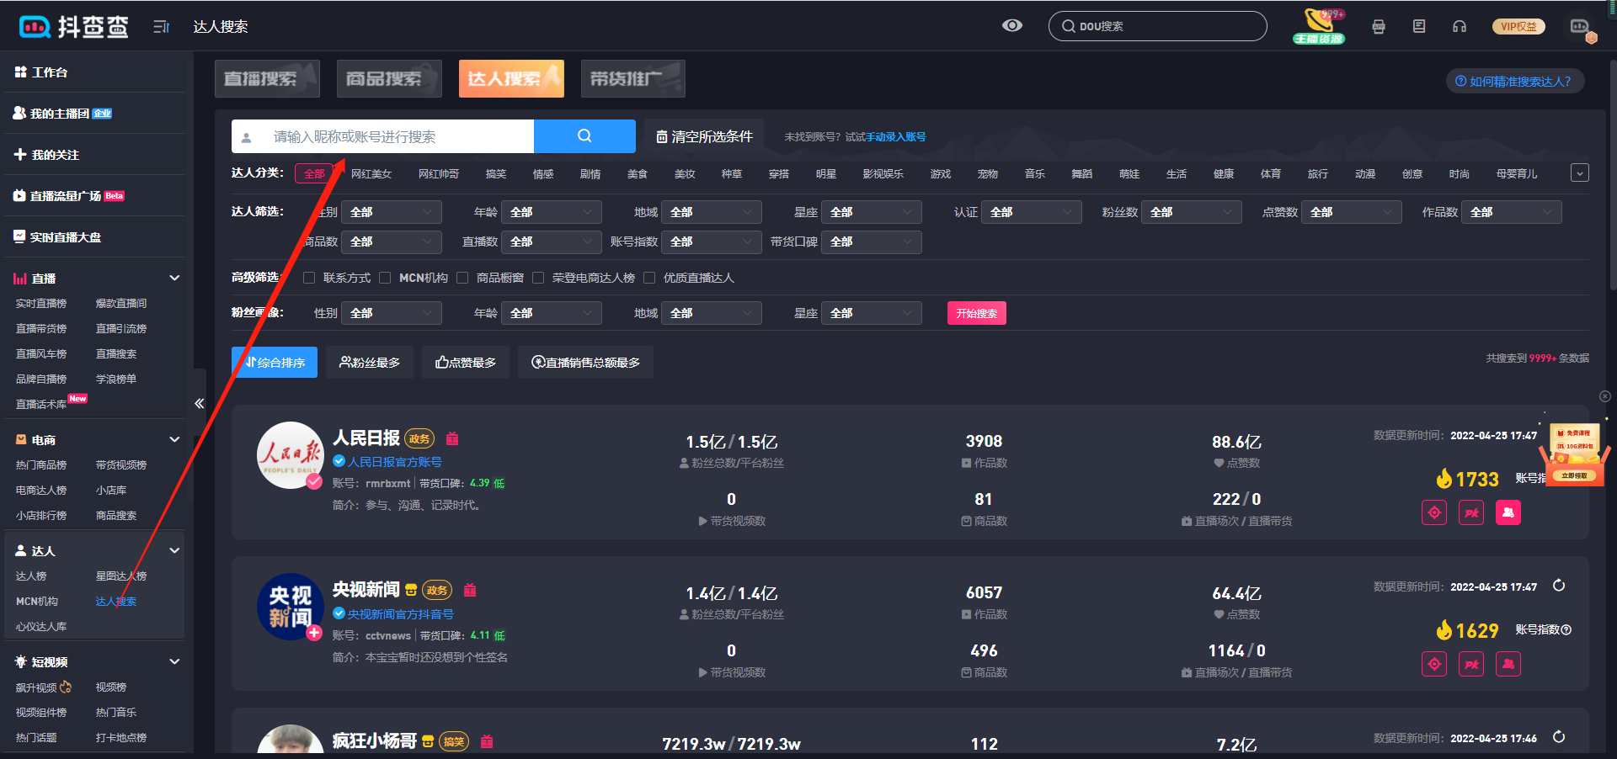Click the target monitor icon for 人民日报
The width and height of the screenshot is (1617, 759).
(x=1434, y=512)
